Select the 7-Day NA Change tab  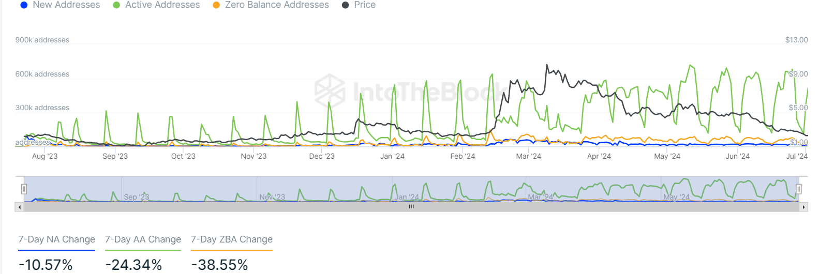tap(57, 240)
